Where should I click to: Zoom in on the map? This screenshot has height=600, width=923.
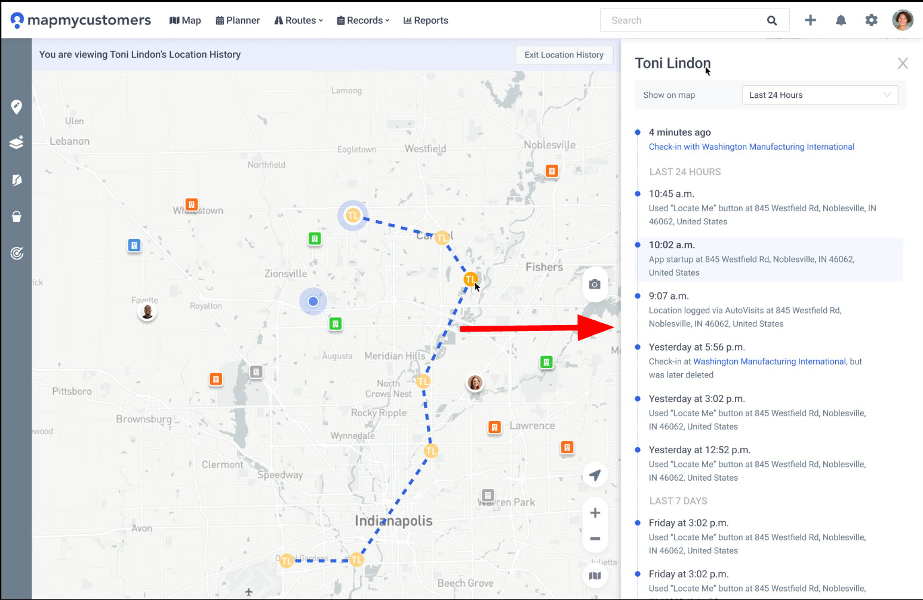pyautogui.click(x=595, y=513)
